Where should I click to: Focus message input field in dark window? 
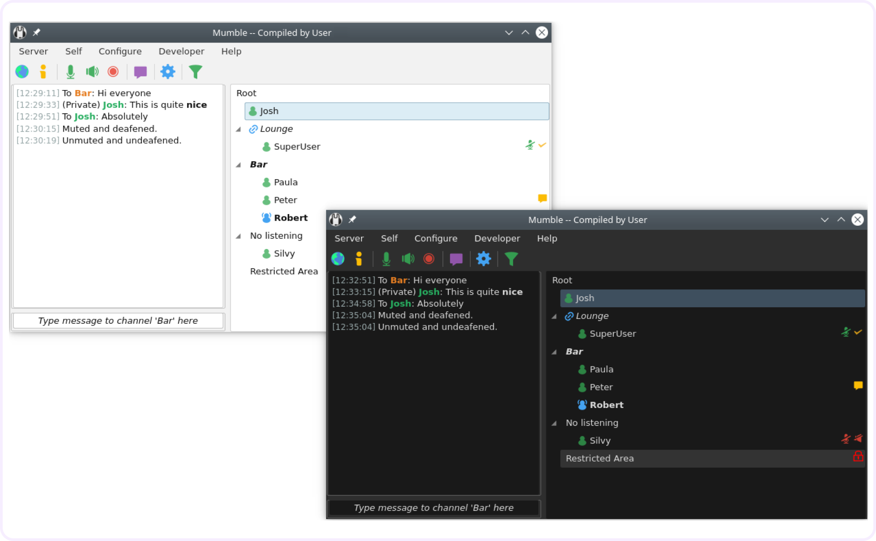coord(434,508)
